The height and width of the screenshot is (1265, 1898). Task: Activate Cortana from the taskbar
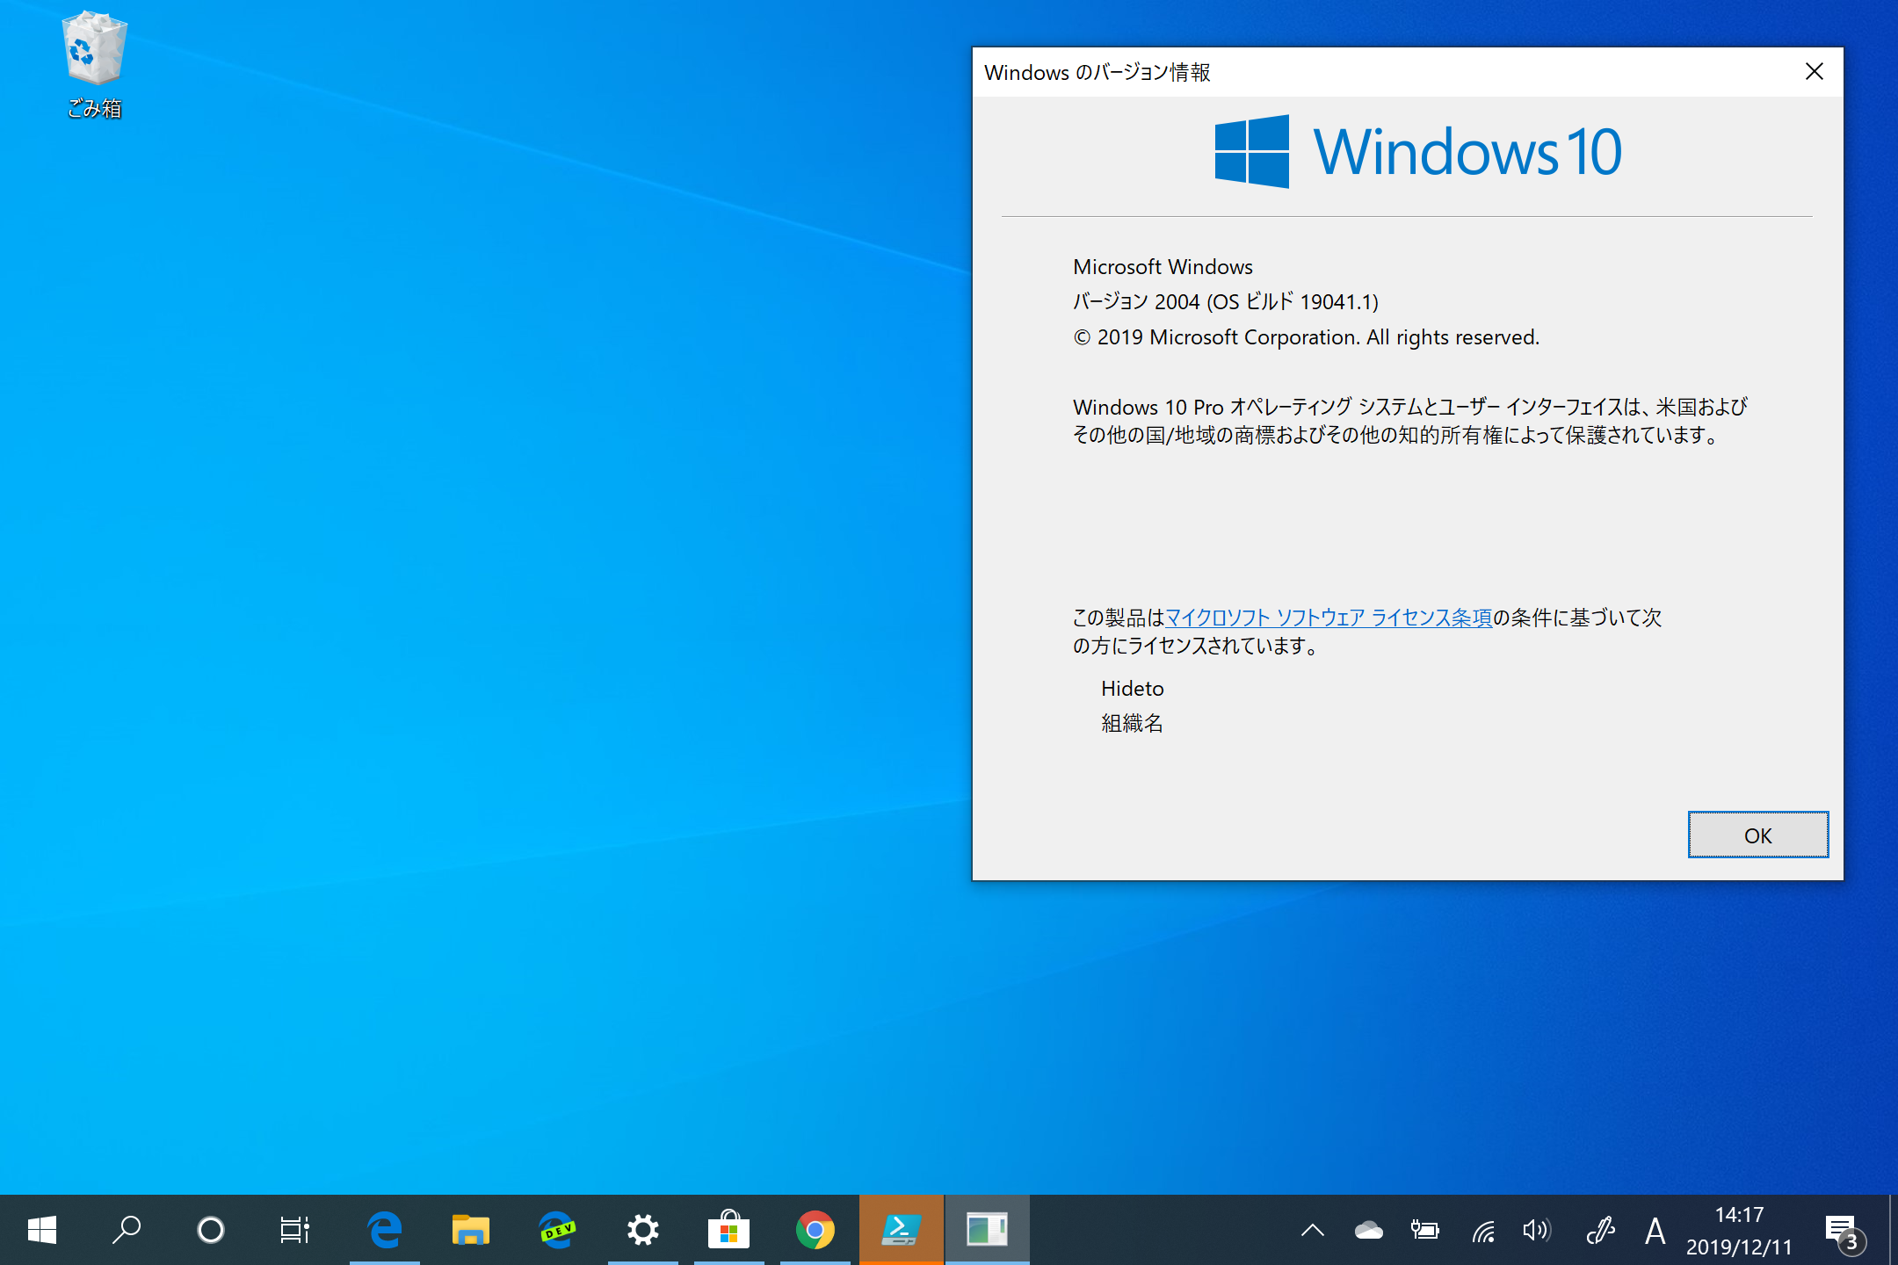pos(211,1230)
